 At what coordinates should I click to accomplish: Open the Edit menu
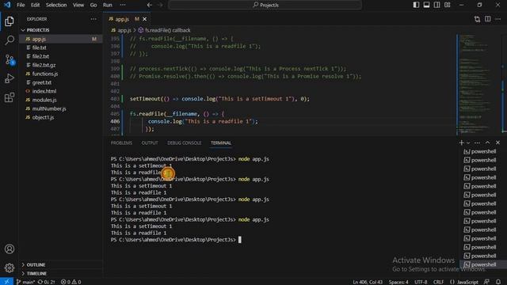click(x=35, y=5)
